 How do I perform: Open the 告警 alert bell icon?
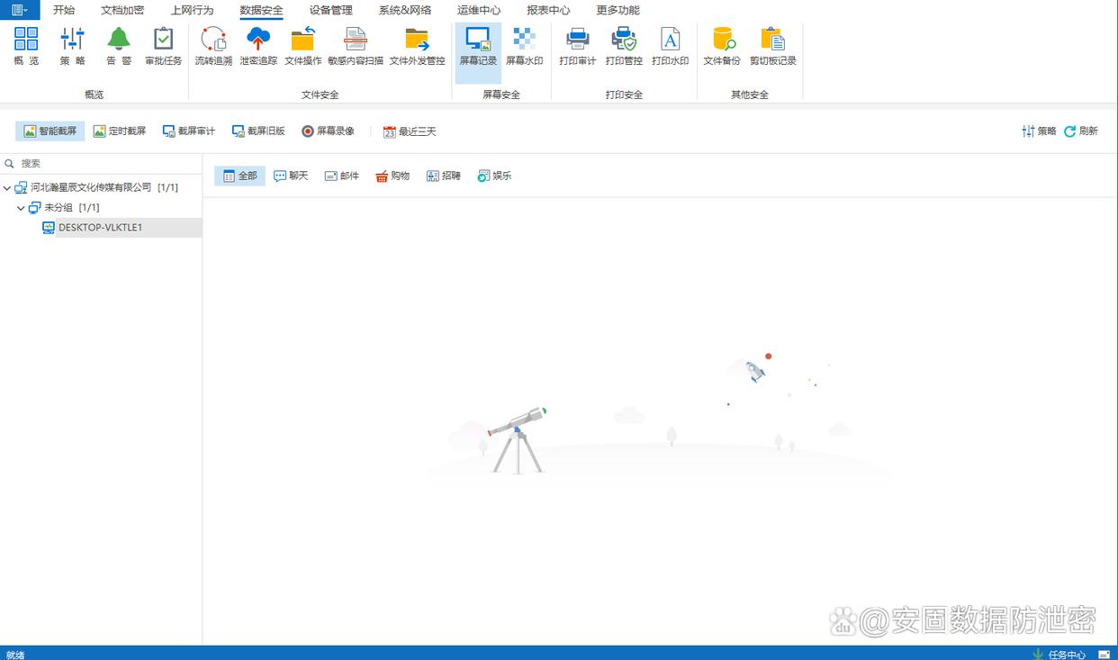click(x=119, y=47)
